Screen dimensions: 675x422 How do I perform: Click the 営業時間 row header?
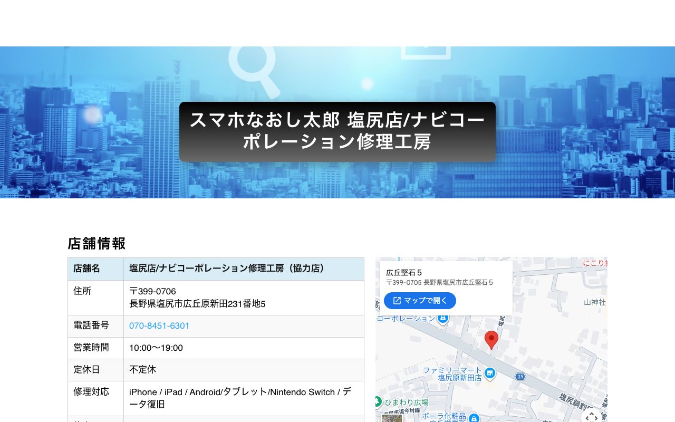coord(96,348)
